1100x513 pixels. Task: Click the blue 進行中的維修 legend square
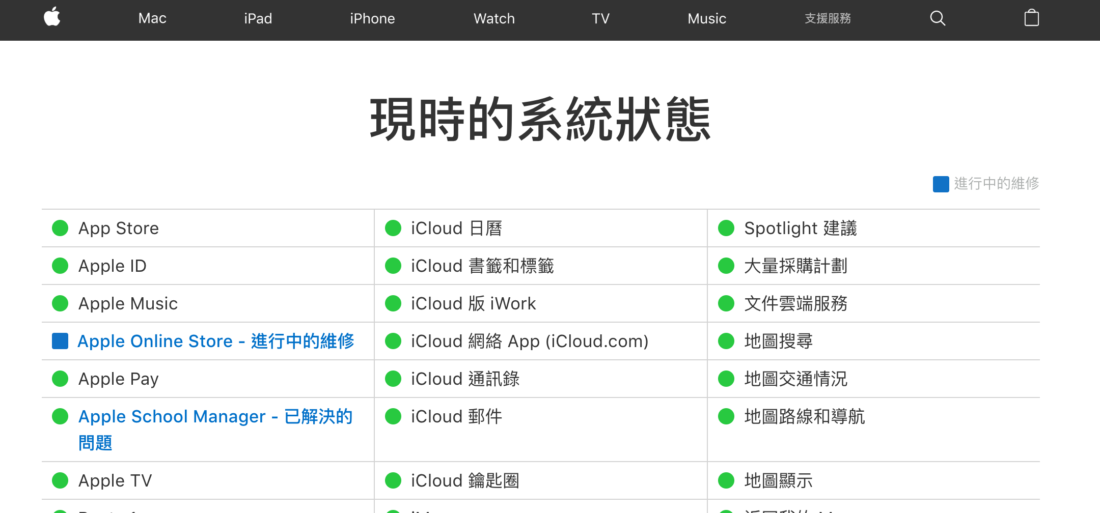pos(941,184)
